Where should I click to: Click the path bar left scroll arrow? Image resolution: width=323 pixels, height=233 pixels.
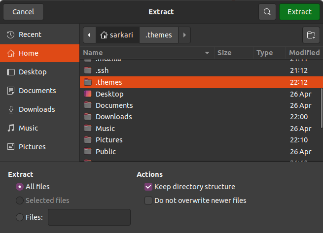click(x=89, y=35)
